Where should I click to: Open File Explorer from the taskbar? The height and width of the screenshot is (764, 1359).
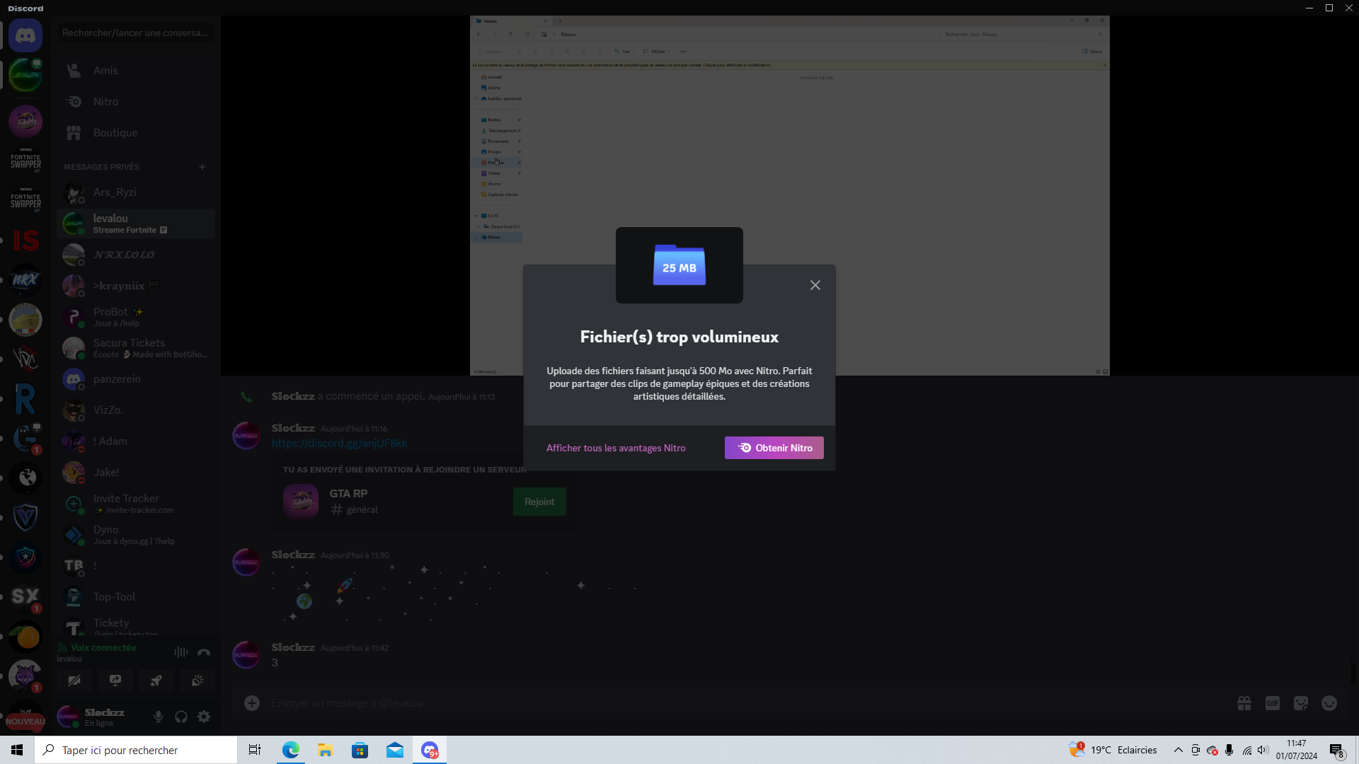pos(325,750)
